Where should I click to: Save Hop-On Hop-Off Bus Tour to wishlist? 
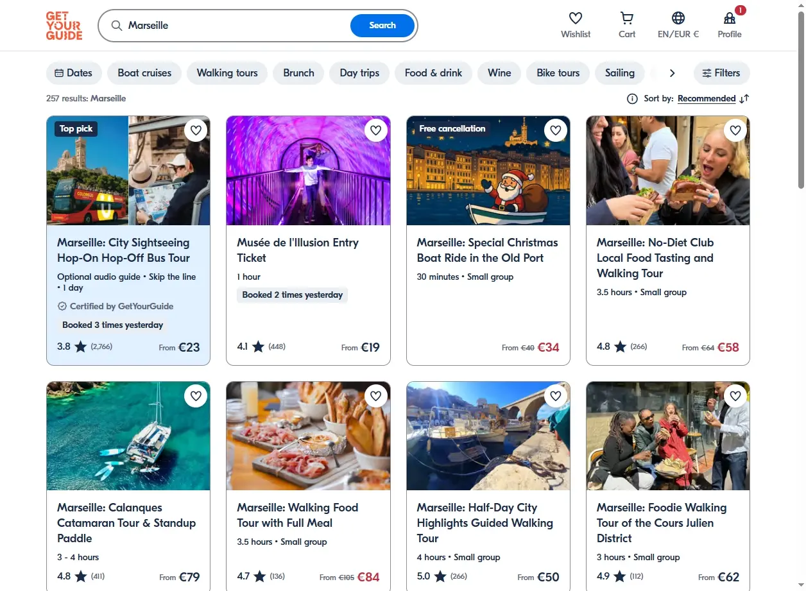pos(196,131)
